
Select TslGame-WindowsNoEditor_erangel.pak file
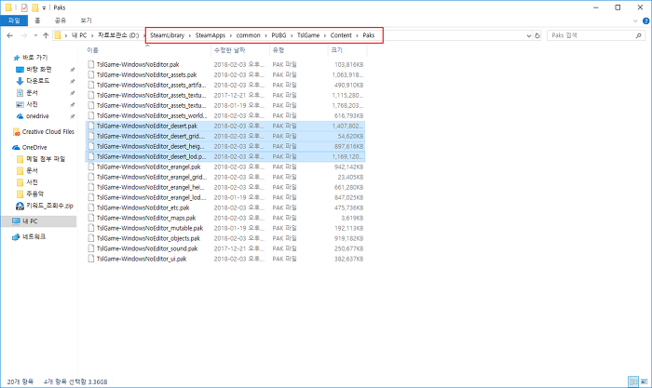(148, 167)
